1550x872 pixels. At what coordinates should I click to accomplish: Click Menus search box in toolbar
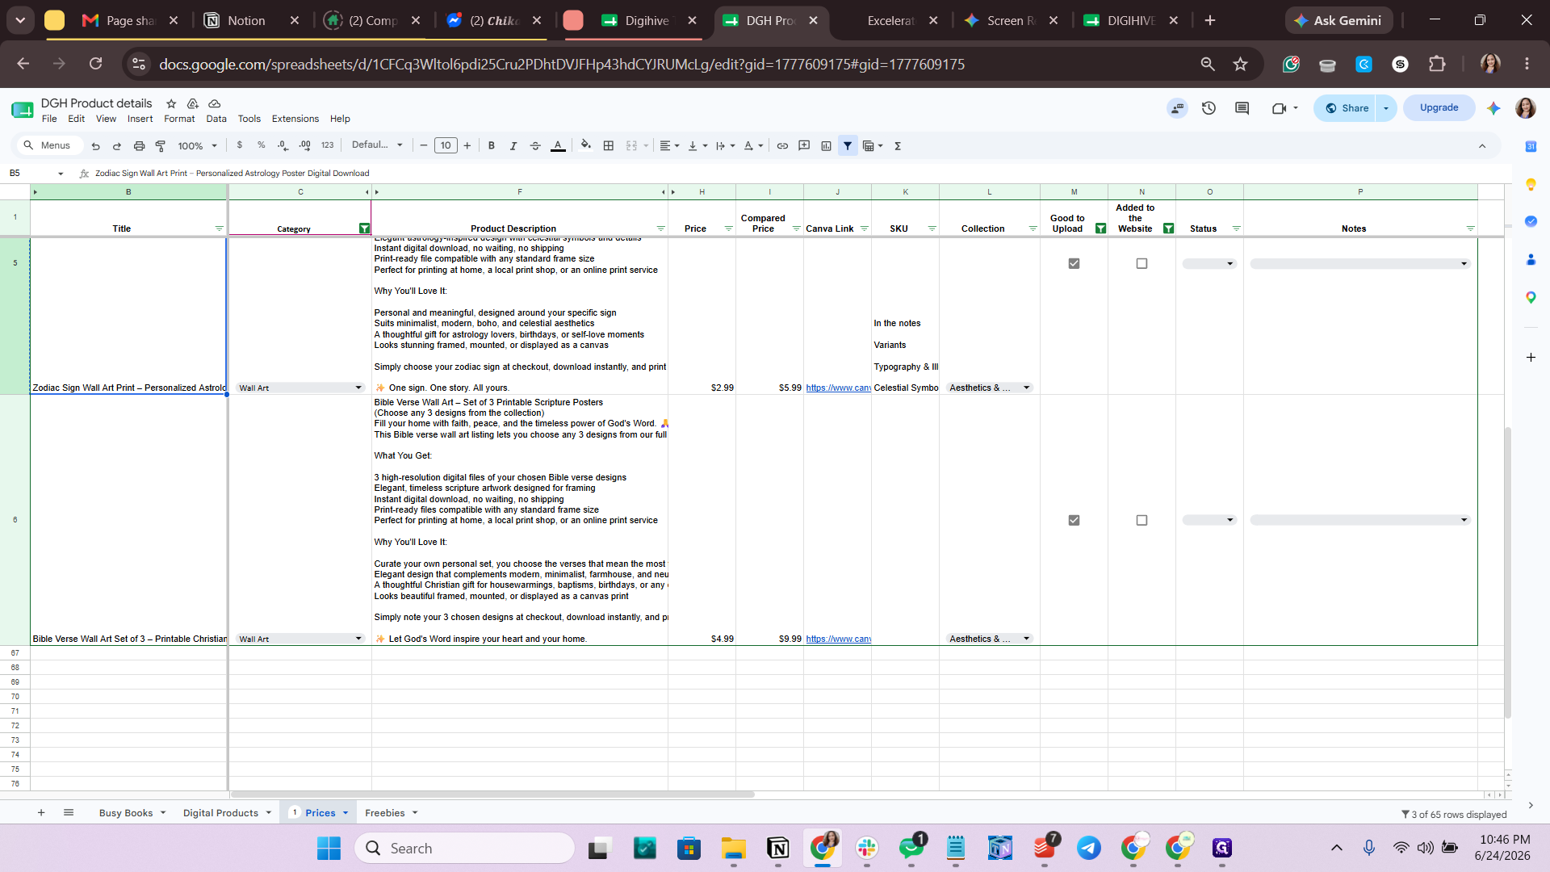pos(49,145)
